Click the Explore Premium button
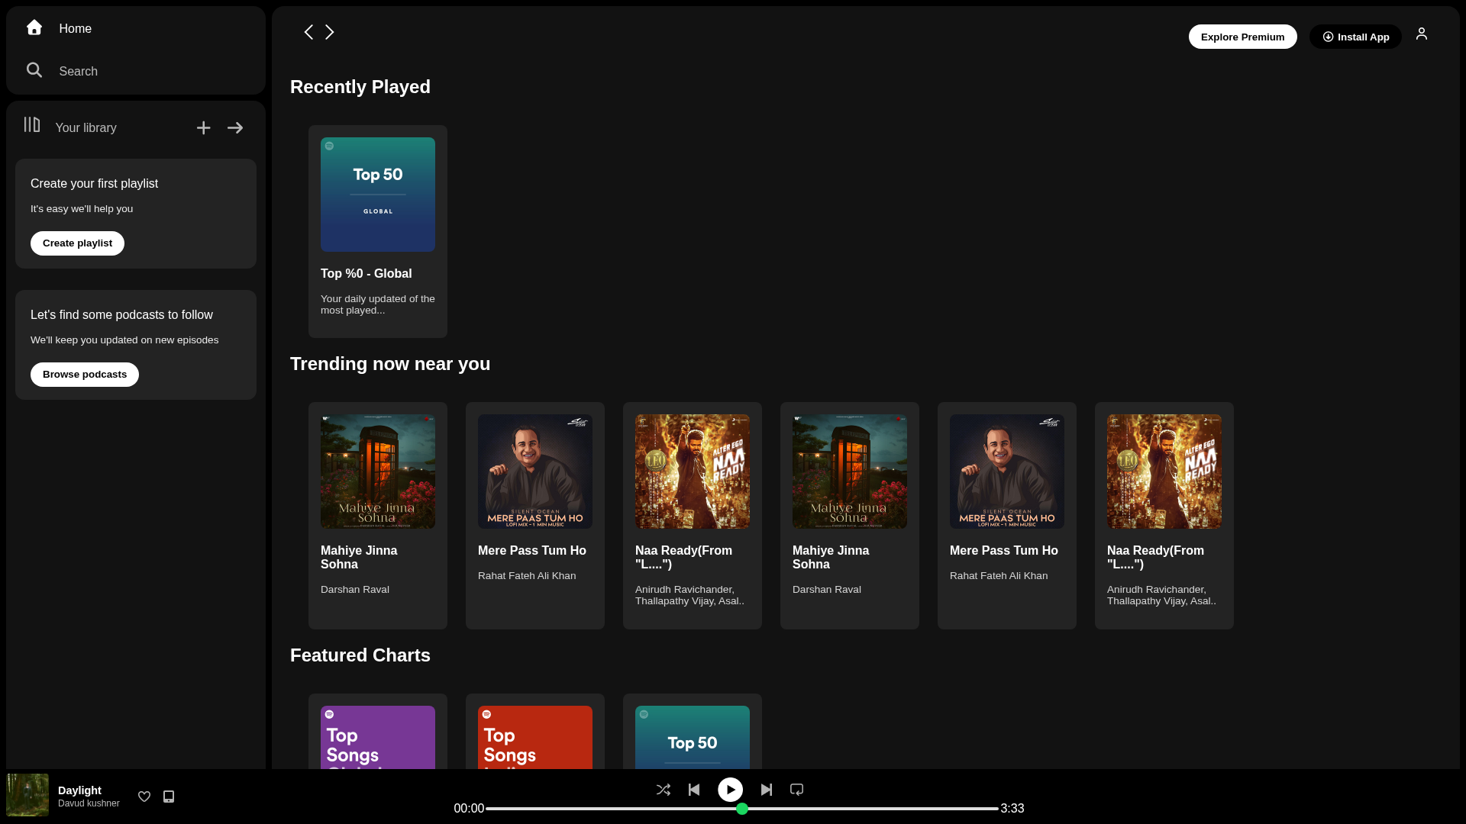The height and width of the screenshot is (824, 1466). point(1242,37)
